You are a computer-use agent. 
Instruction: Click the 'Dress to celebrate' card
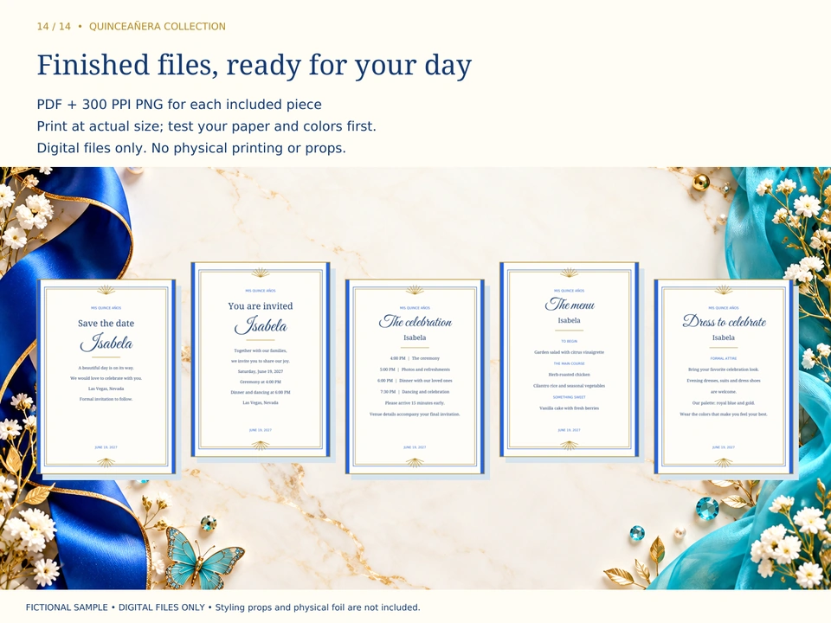point(724,376)
